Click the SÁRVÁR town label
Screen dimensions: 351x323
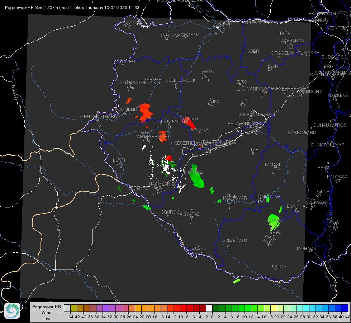153,80
